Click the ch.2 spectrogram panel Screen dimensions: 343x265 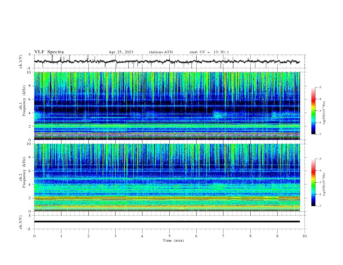167,178
